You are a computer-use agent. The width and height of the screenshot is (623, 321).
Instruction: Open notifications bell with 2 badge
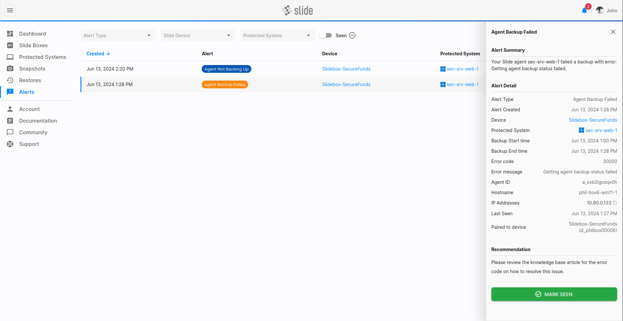[584, 10]
